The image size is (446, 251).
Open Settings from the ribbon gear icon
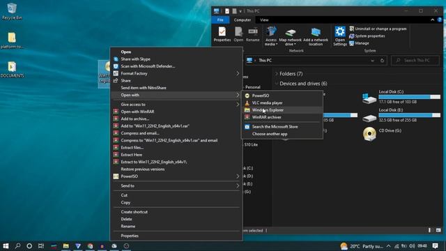[x=340, y=36]
